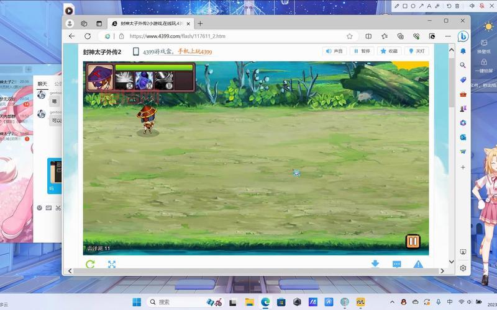Open the Windows Start menu
Screen dimensions: 497x310
[x=136, y=302]
